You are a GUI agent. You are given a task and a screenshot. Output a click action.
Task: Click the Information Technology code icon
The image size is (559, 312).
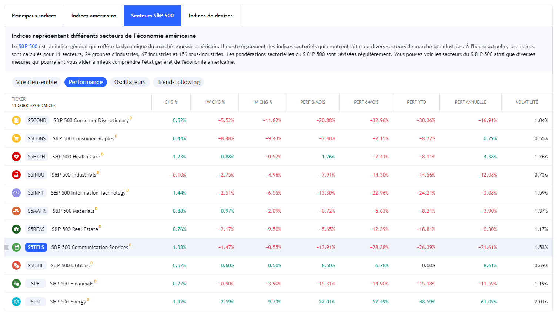click(x=16, y=193)
